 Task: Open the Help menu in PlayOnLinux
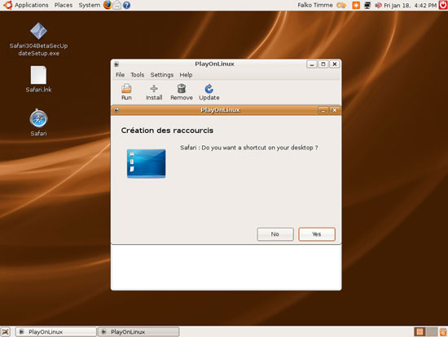[x=186, y=75]
